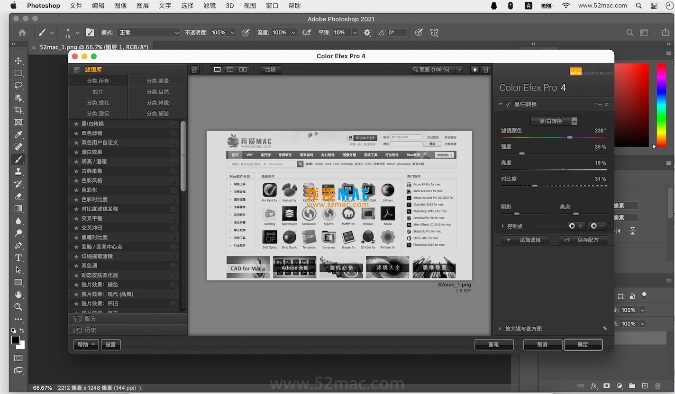Open the 图层 menu
The height and width of the screenshot is (394, 675).
point(143,6)
